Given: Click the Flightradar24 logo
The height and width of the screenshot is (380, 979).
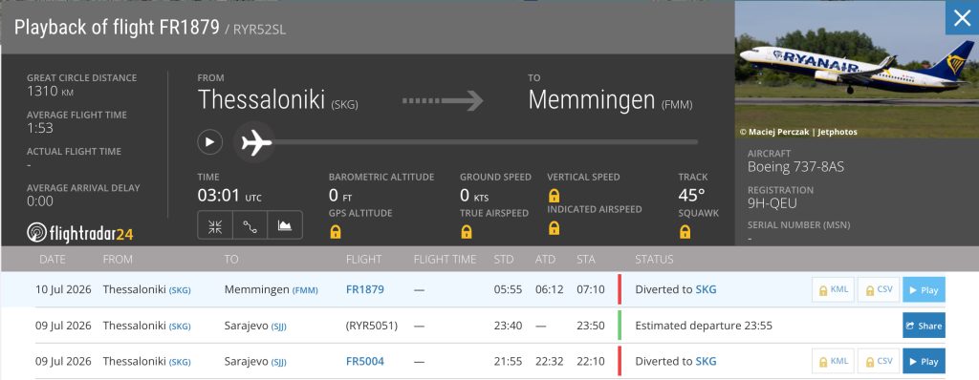Looking at the screenshot, I should (80, 233).
